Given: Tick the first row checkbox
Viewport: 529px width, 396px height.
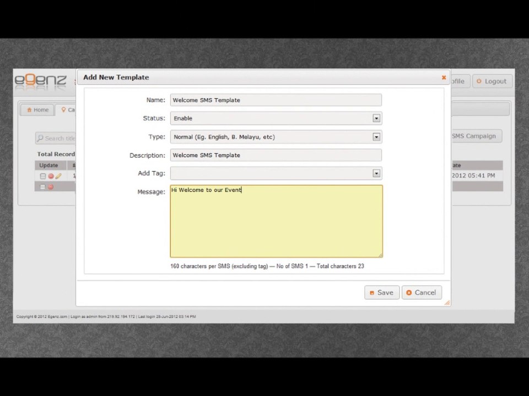Looking at the screenshot, I should [x=43, y=176].
